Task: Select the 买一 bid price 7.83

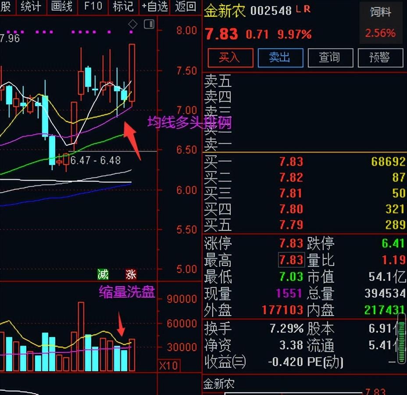Action: point(291,162)
